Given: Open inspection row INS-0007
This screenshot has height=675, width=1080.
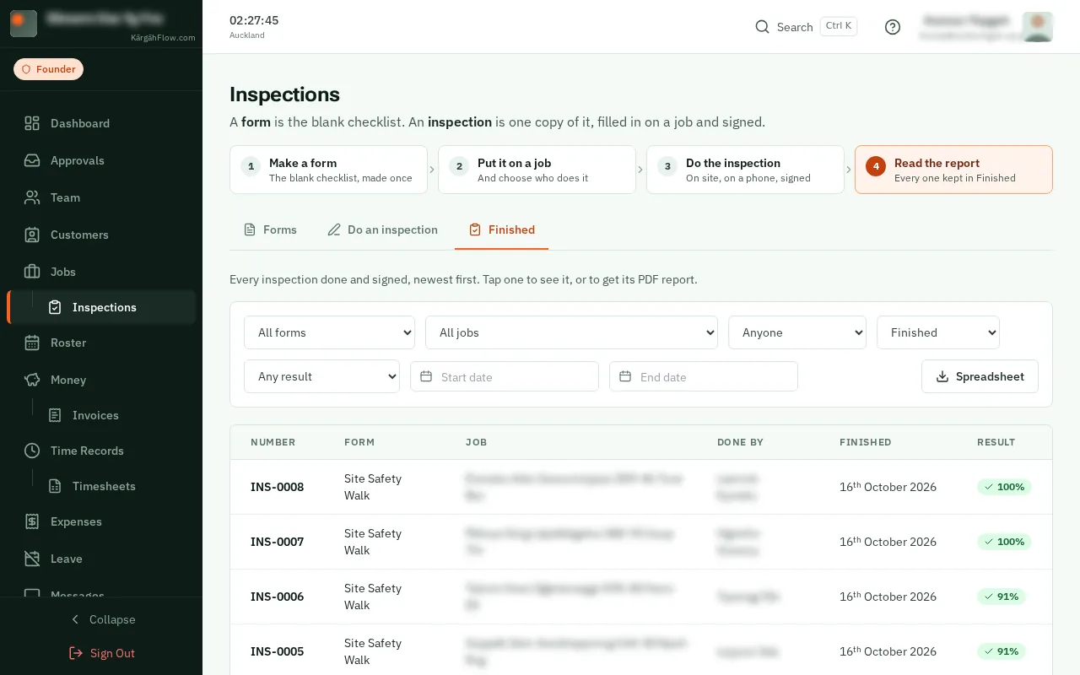Looking at the screenshot, I should click(x=641, y=542).
